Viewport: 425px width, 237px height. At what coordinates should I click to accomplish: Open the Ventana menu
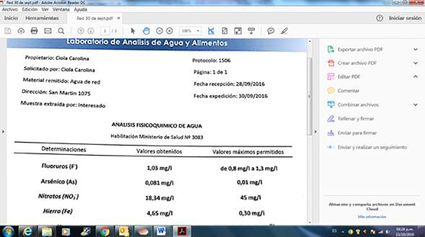[61, 10]
